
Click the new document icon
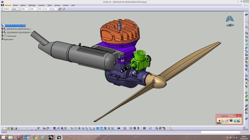click(x=5, y=128)
